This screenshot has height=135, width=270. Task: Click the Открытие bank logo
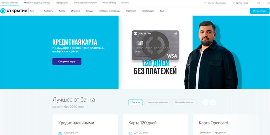tap(17, 11)
